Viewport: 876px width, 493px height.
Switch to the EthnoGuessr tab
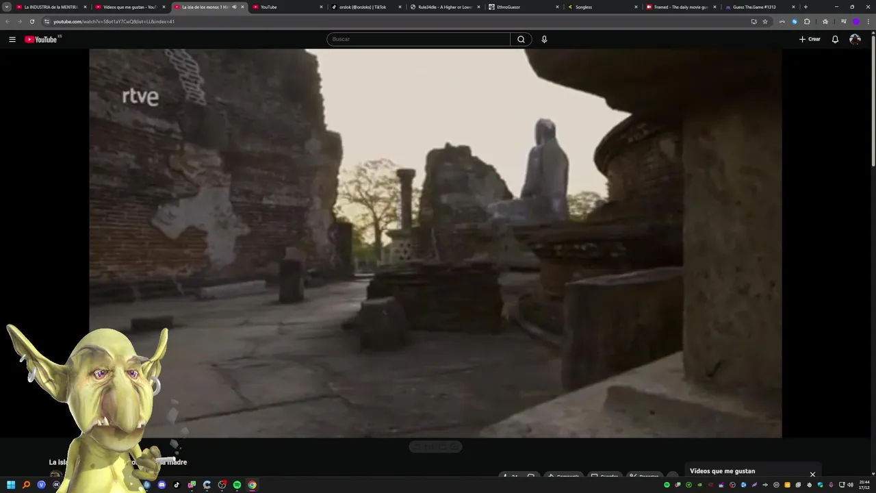524,7
